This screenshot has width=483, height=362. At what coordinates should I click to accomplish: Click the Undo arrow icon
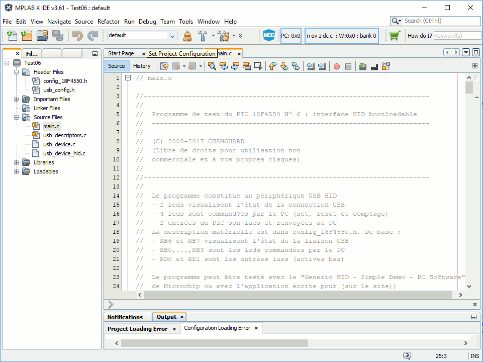[77, 36]
